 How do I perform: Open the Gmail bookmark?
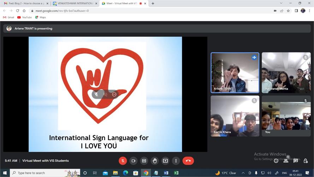click(8, 17)
